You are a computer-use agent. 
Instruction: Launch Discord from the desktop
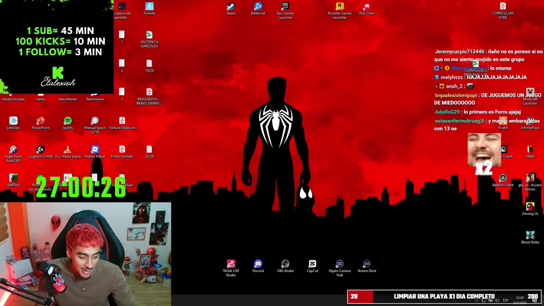258,266
